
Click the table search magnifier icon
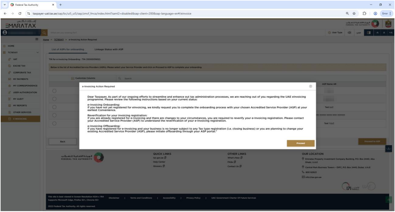click(x=120, y=79)
